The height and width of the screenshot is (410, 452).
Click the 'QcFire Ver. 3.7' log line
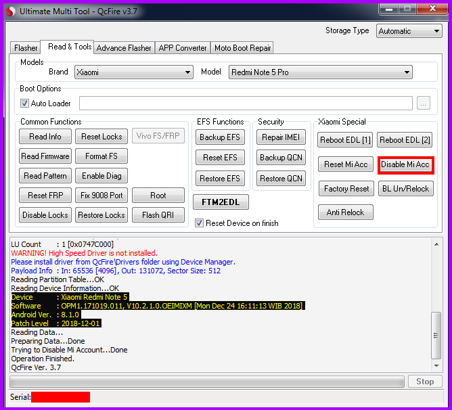pos(36,367)
